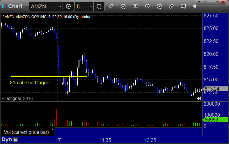Click the date label 17 on time axis
The image size is (229, 144).
tap(58, 140)
